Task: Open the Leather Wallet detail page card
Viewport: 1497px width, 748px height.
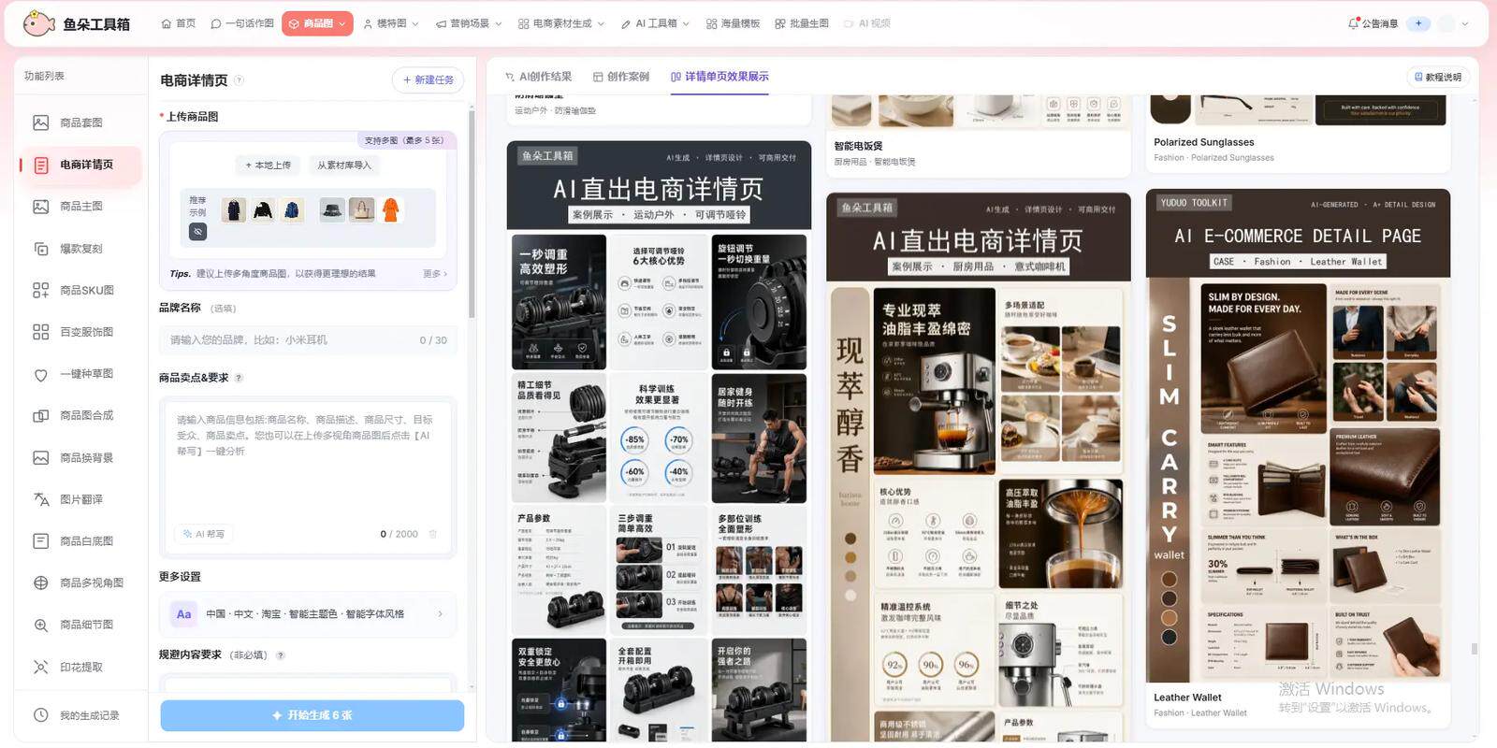Action: [1298, 456]
